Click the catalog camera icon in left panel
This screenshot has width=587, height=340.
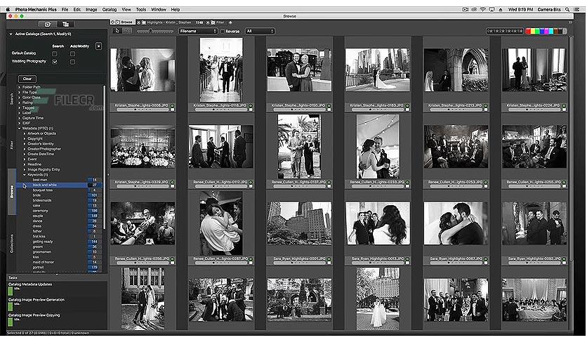[48, 24]
